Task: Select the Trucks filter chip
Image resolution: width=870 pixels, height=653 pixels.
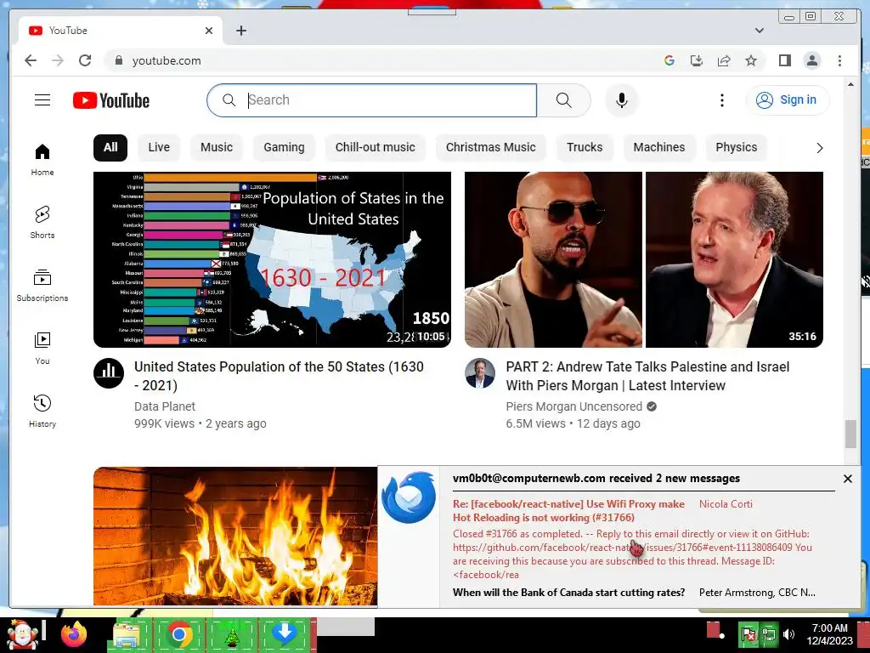Action: point(585,147)
